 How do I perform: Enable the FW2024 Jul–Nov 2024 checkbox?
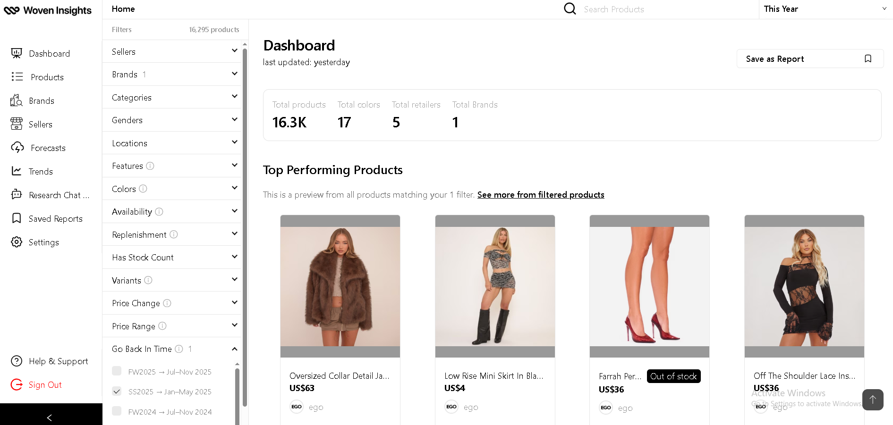[117, 411]
